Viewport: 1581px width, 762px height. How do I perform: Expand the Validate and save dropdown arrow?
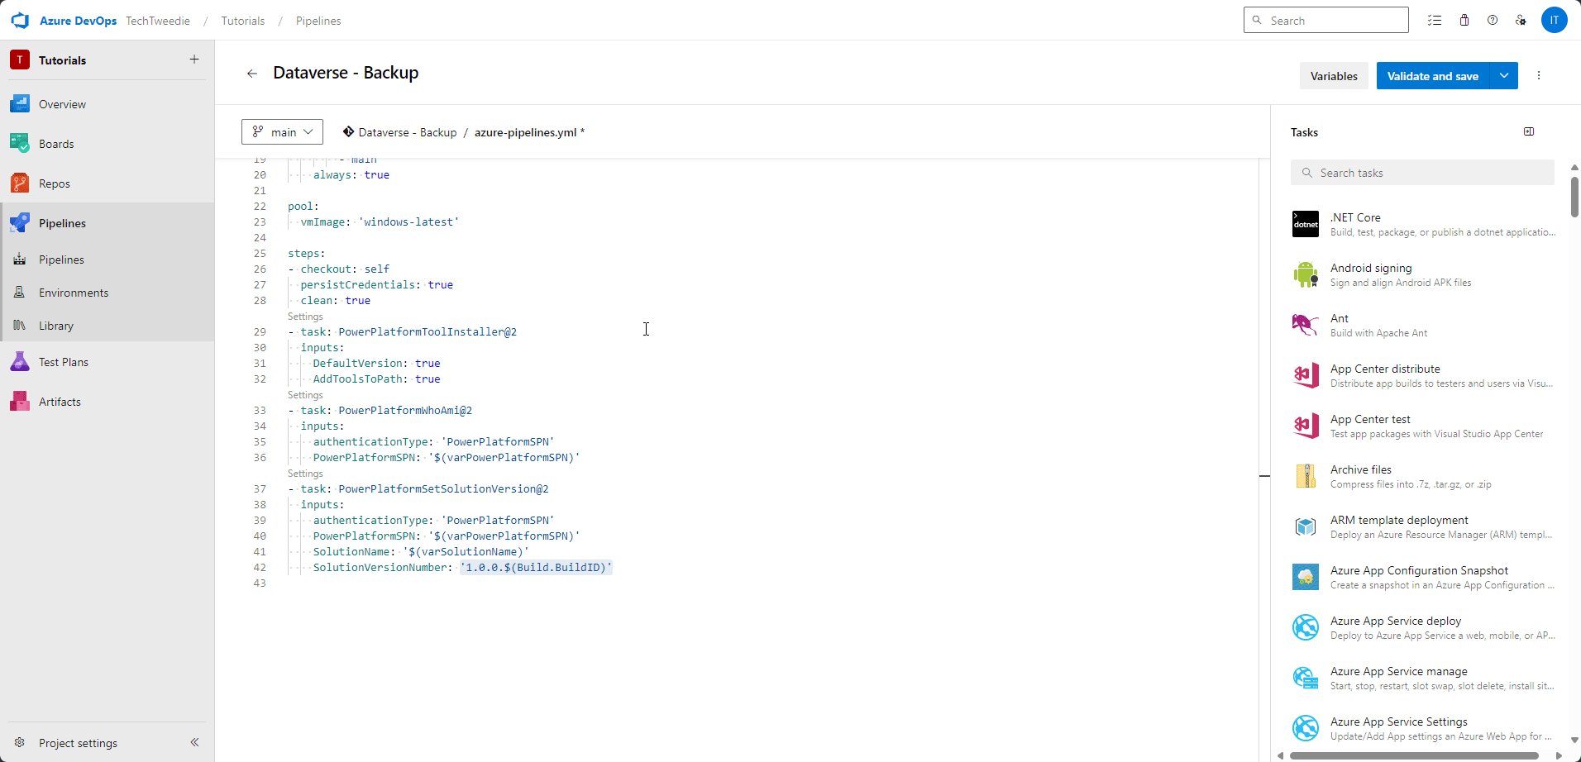tap(1504, 75)
